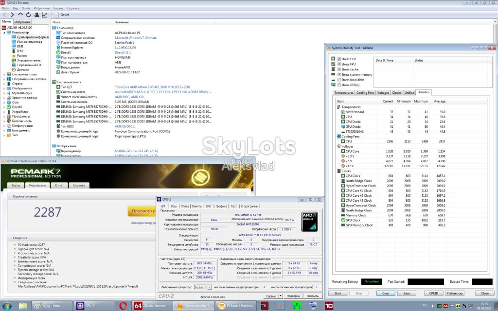Expand the DirectX tree node
This screenshot has height=311, width=498.
4,107
